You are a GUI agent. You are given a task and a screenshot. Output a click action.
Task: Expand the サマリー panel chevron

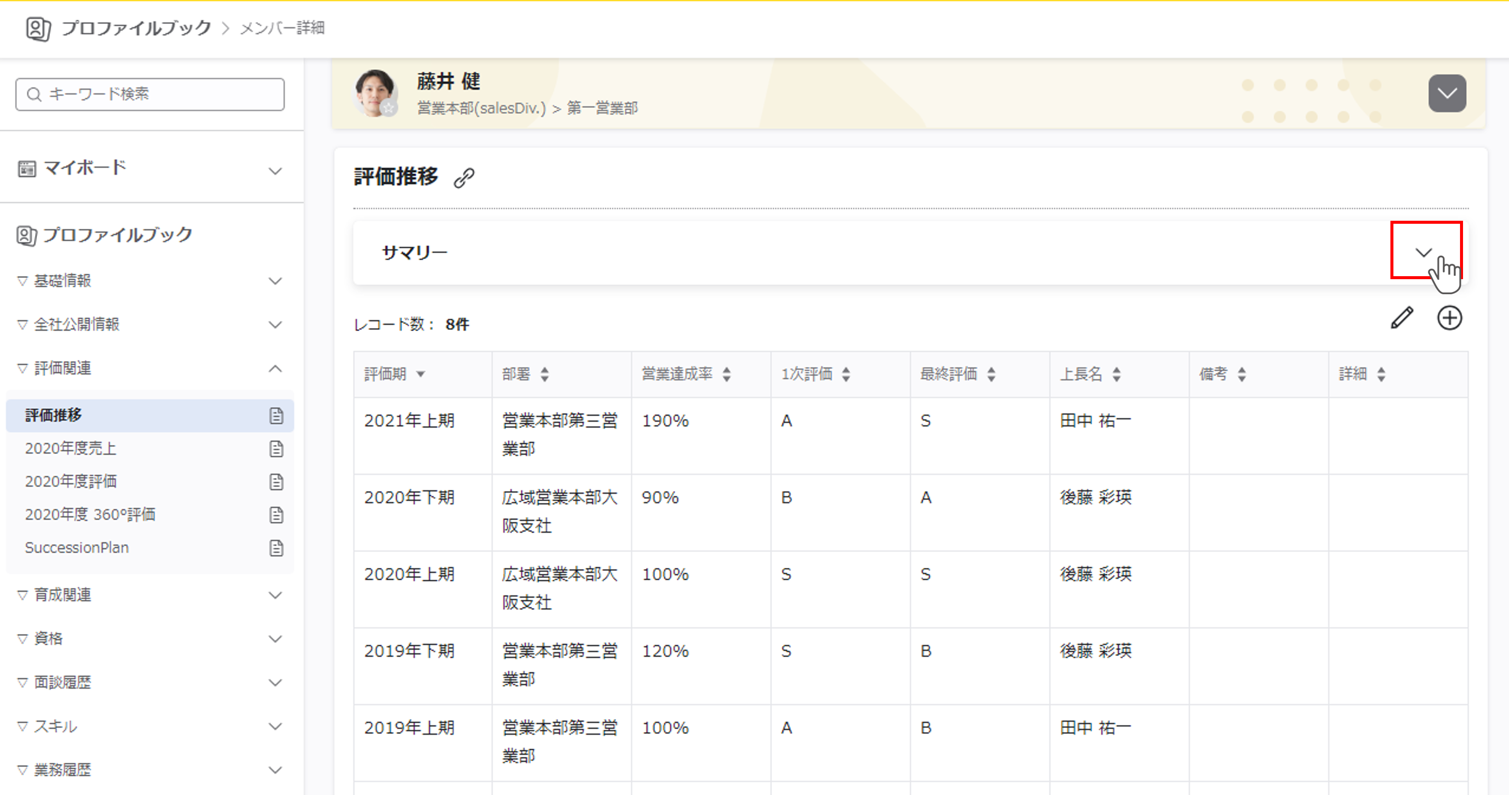[x=1423, y=252]
